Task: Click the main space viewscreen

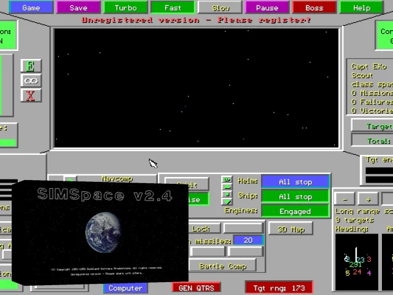Action: (196, 88)
